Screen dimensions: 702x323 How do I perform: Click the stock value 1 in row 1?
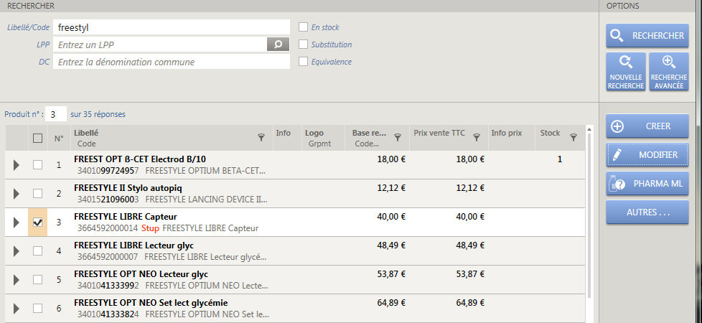pos(560,159)
